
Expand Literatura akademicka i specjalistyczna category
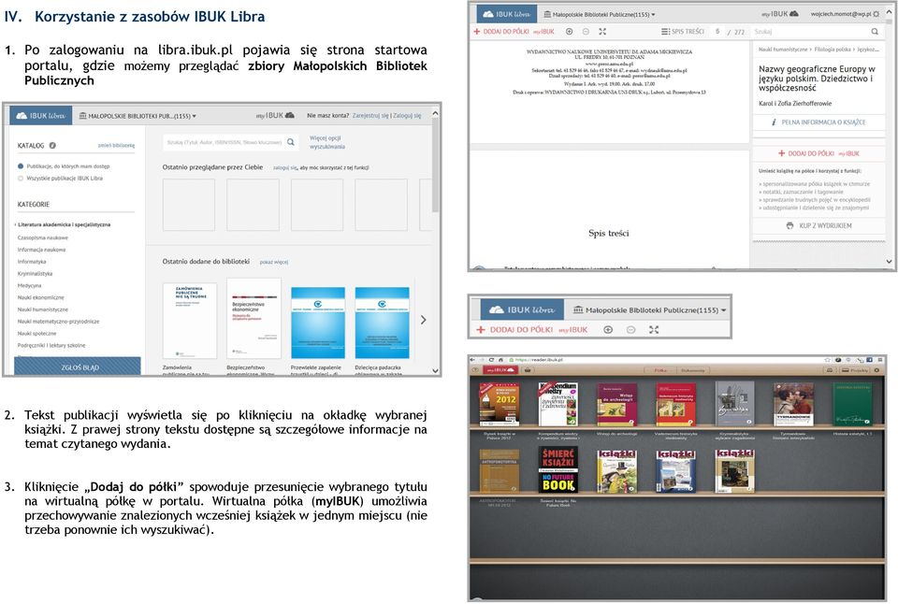(x=64, y=224)
